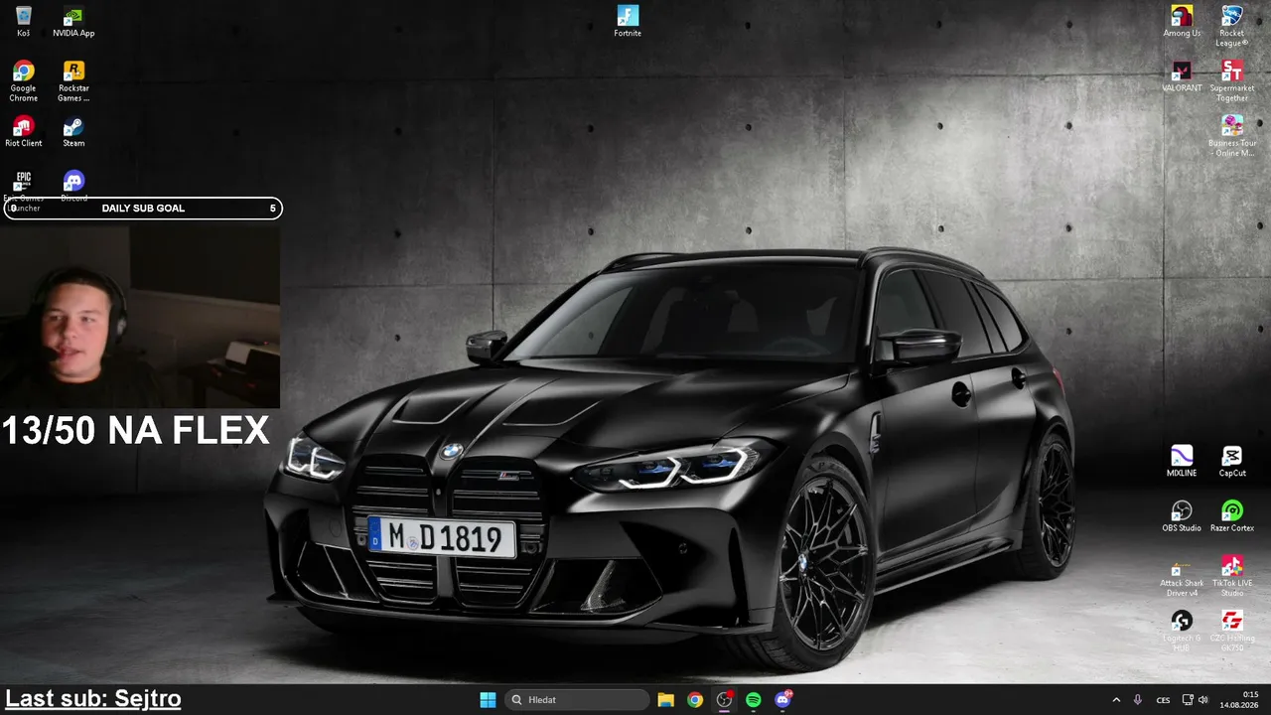Screen dimensions: 1271x715
Task: Launch Rocket League from the desktop
Action: (x=1232, y=26)
